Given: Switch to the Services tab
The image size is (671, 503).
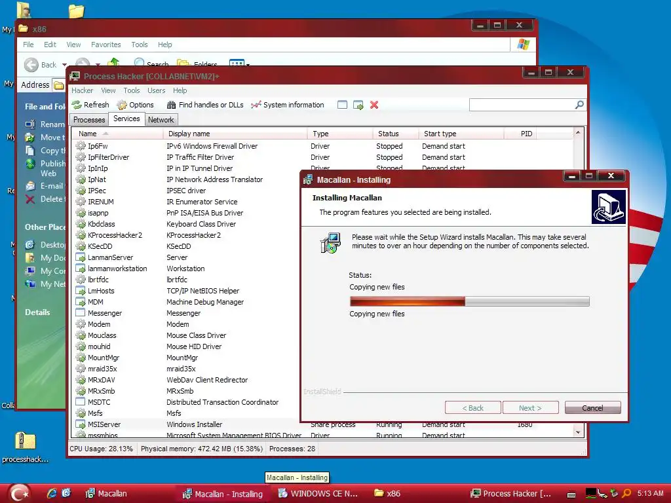Looking at the screenshot, I should point(126,119).
